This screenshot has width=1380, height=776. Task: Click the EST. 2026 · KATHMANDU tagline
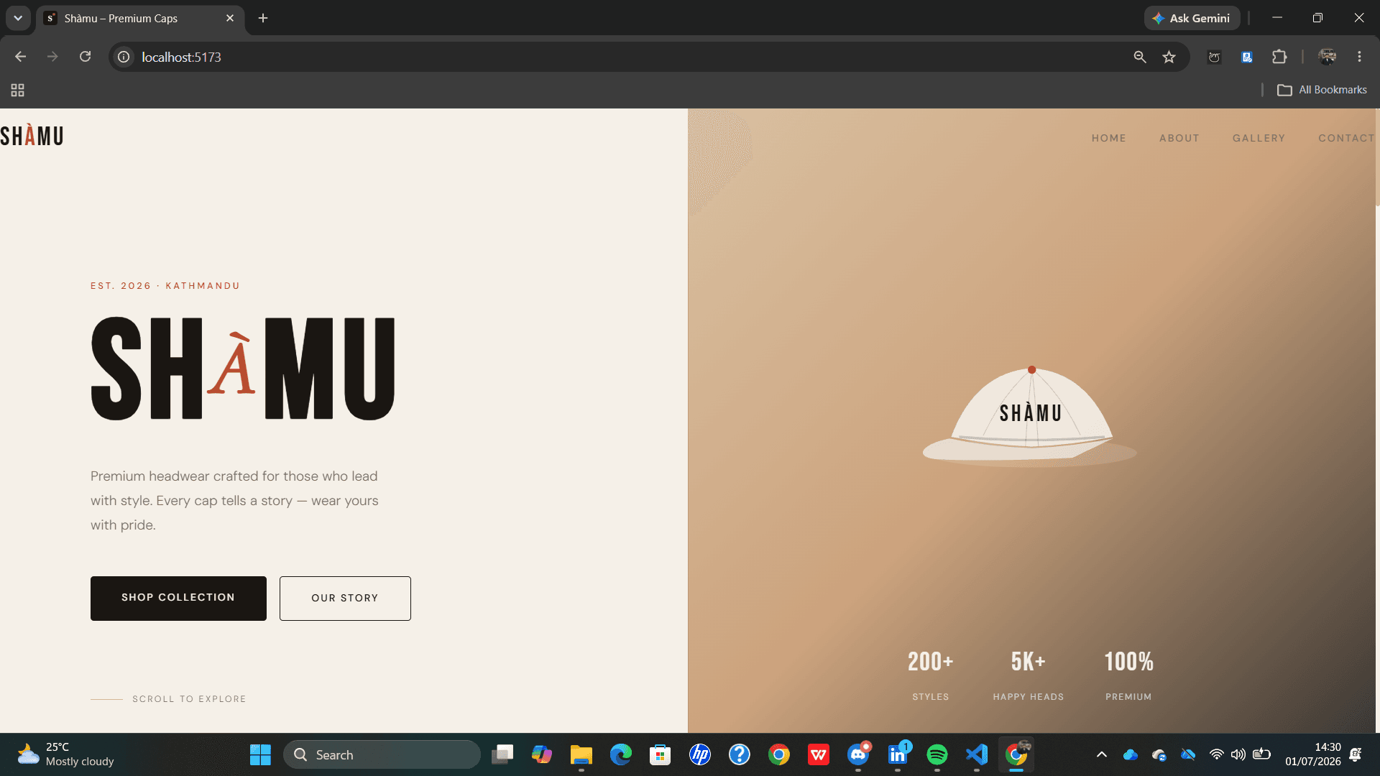tap(165, 285)
